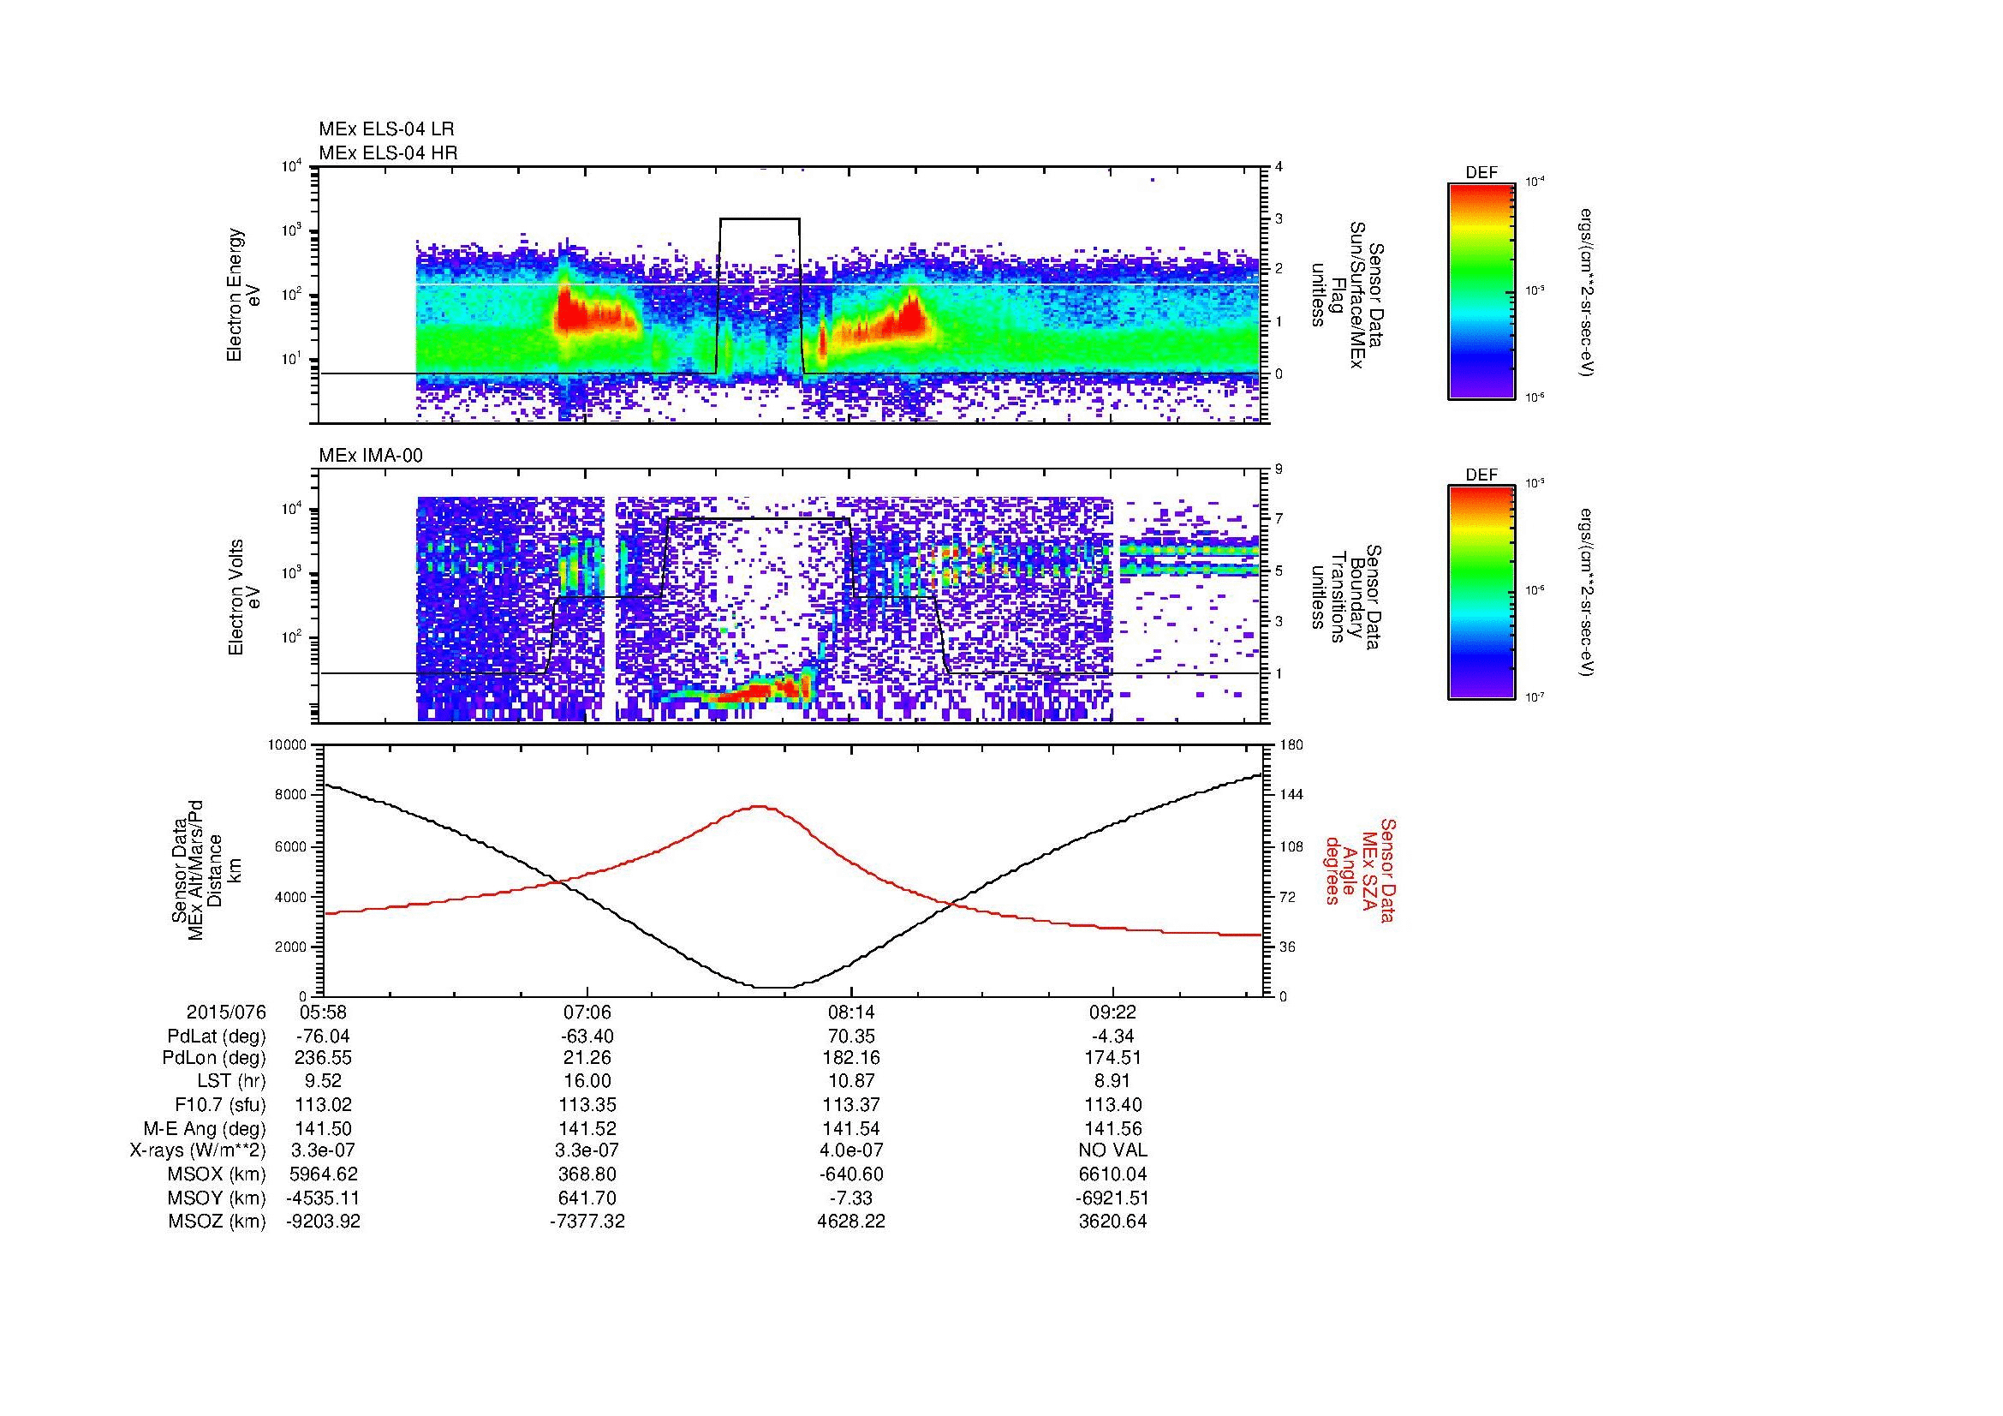Screen dimensions: 2003x1416
Task: Click the 'MEx IMA-00' panel title
Action: (x=371, y=456)
